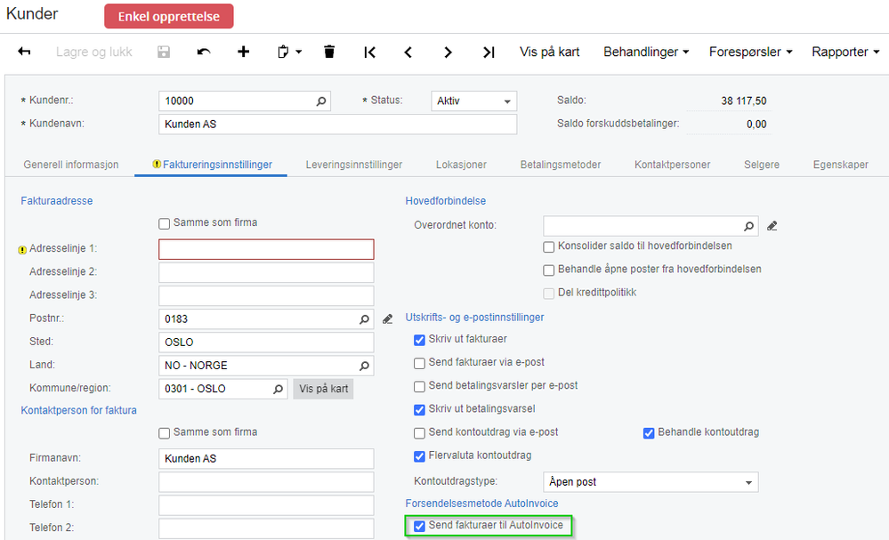Click pencil edit icon beside Postnr.
The height and width of the screenshot is (540, 889).
(387, 319)
